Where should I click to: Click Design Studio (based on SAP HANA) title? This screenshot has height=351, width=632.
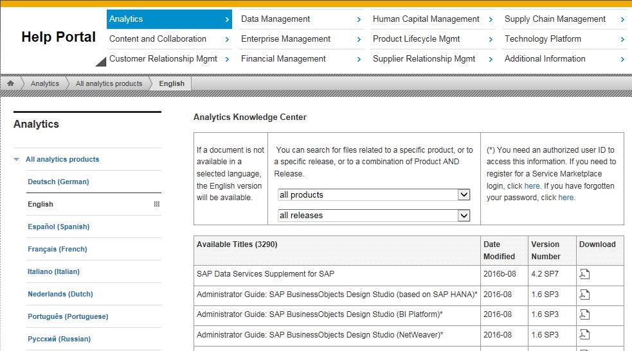click(x=337, y=295)
